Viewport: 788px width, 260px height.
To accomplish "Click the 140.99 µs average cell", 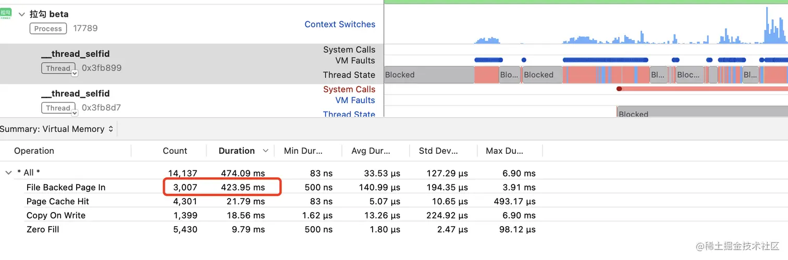I will click(x=379, y=187).
